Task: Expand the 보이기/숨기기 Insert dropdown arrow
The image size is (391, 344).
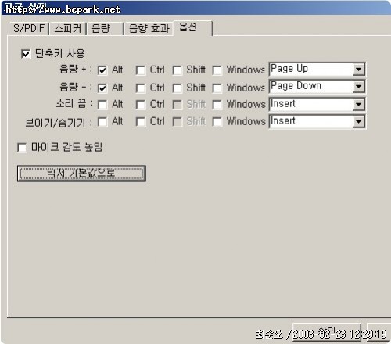Action: pyautogui.click(x=359, y=121)
